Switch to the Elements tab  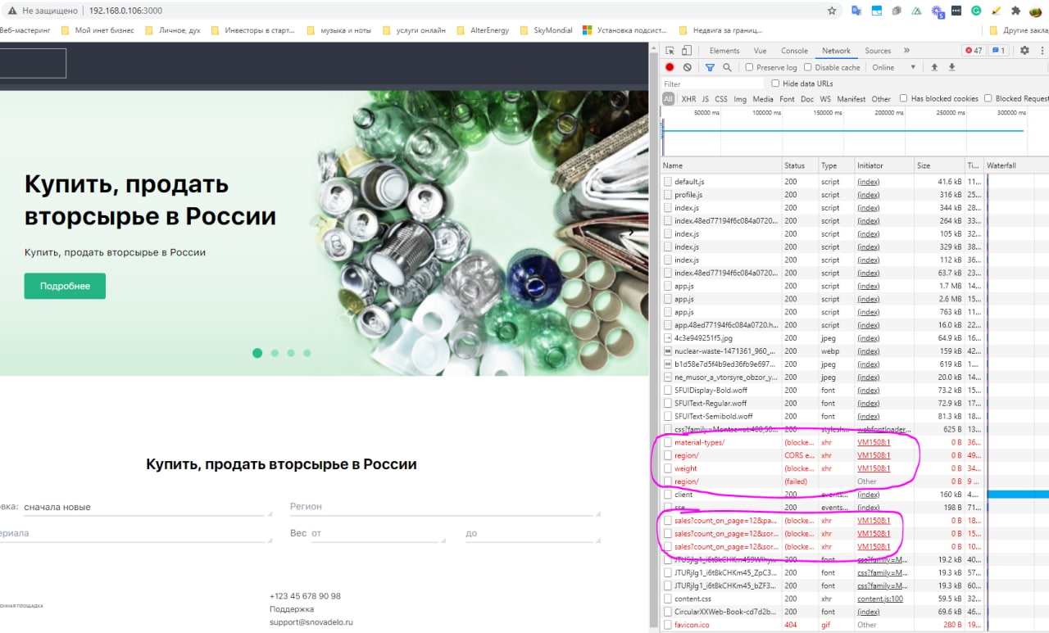point(724,51)
